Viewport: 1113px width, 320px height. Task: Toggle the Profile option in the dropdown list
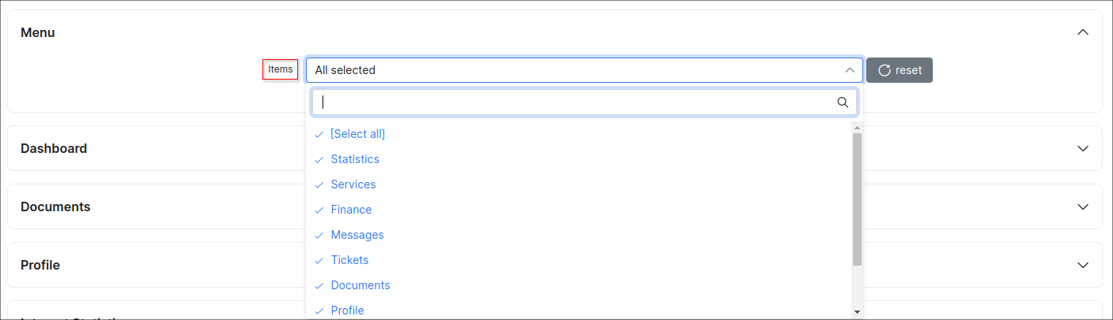click(347, 310)
